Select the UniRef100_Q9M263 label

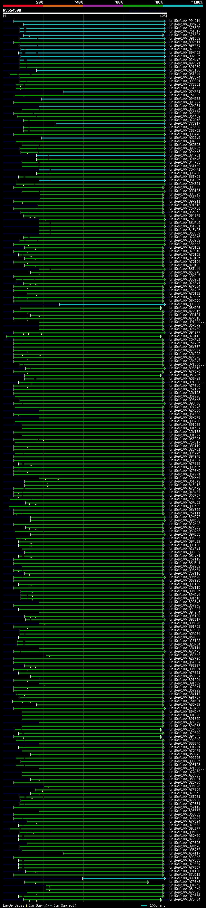click(x=185, y=99)
